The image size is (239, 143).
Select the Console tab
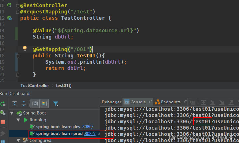pos(138,102)
